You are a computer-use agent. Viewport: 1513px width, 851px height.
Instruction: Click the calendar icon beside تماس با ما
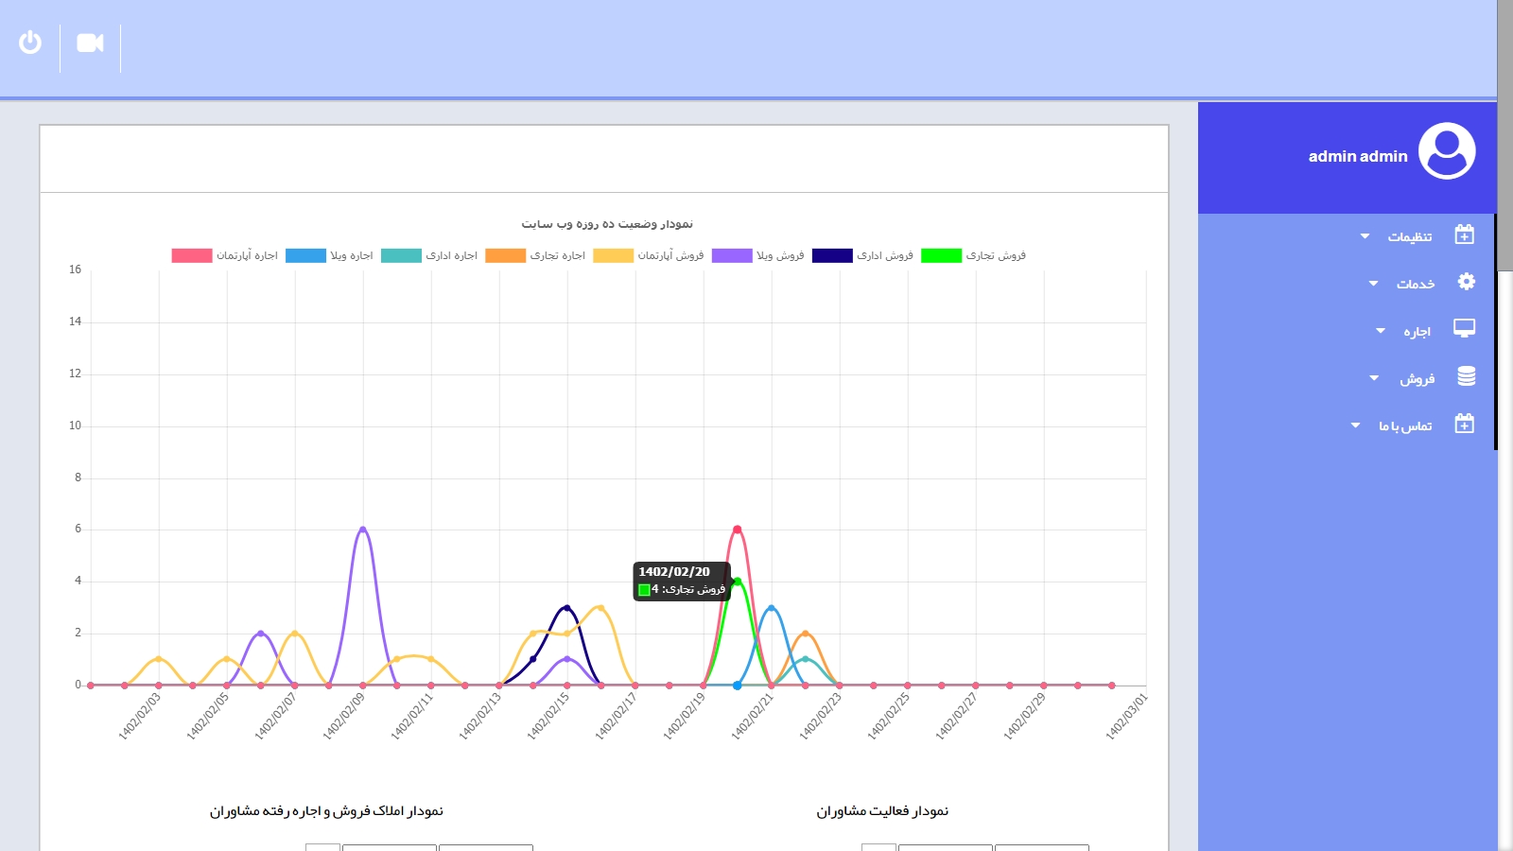tap(1464, 424)
